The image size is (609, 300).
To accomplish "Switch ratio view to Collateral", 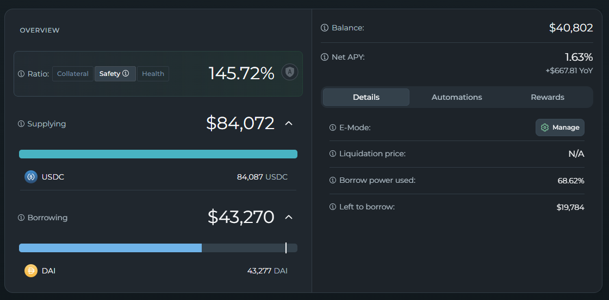I will [73, 74].
